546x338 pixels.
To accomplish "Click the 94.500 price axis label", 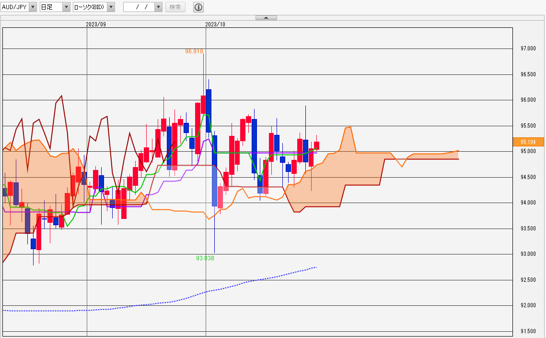I will coord(528,177).
